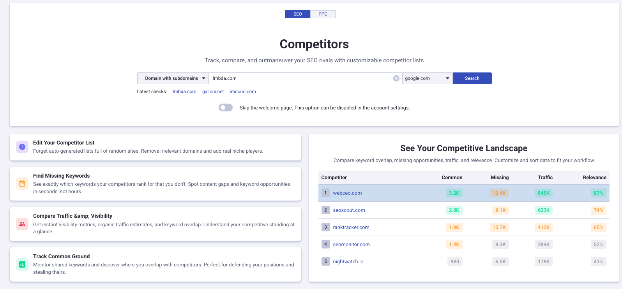Click the 52% relevance badge

599,244
